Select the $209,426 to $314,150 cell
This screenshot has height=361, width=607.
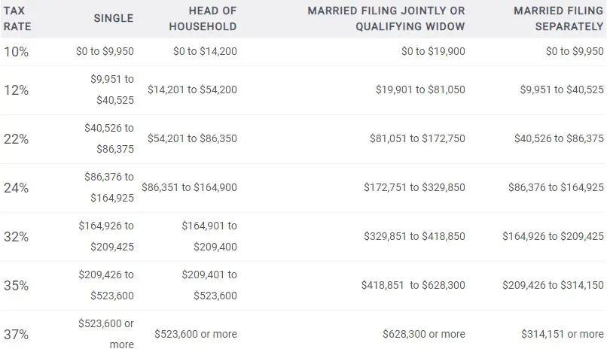click(x=553, y=285)
